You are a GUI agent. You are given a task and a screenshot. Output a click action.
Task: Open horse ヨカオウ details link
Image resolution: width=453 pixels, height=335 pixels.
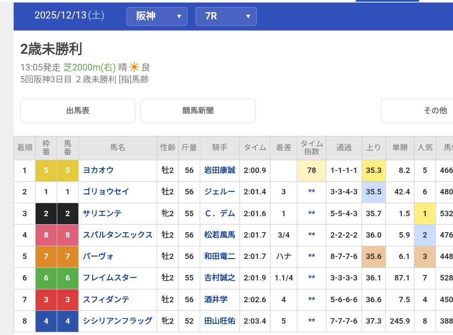[x=99, y=170]
